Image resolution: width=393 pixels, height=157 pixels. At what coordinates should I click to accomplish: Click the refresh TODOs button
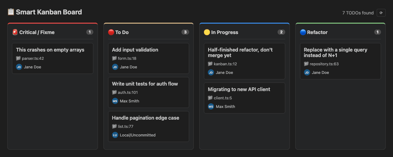pos(381,13)
